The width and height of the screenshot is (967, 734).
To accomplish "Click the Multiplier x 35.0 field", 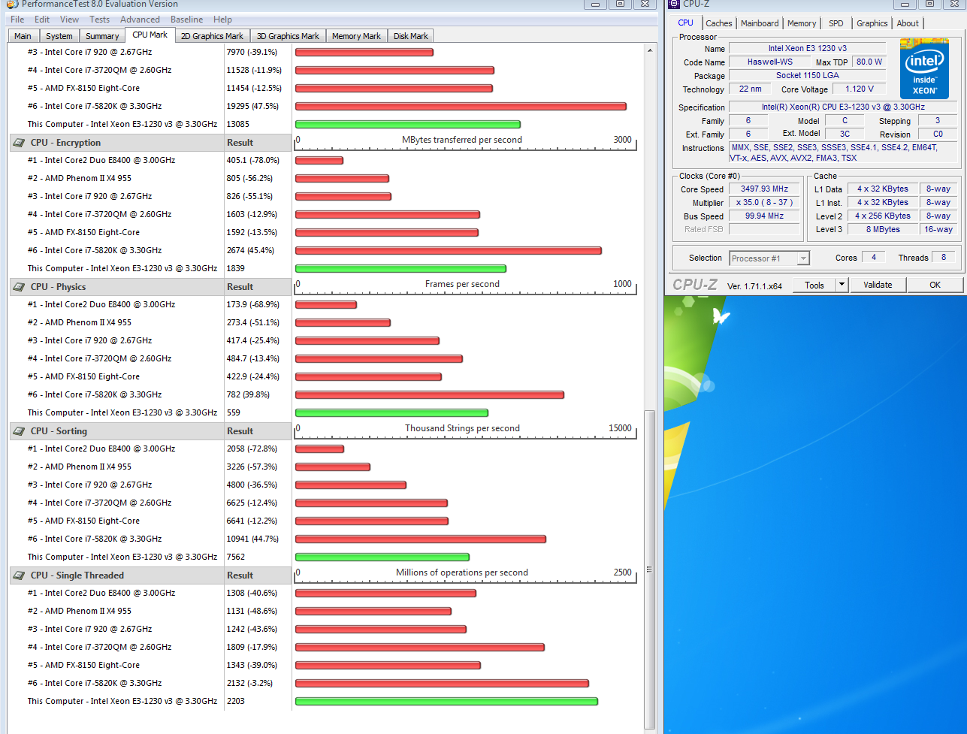I will [765, 203].
